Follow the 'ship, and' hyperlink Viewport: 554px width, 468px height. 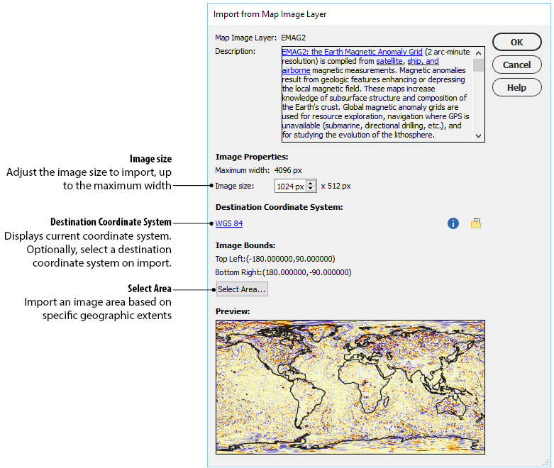pos(423,61)
